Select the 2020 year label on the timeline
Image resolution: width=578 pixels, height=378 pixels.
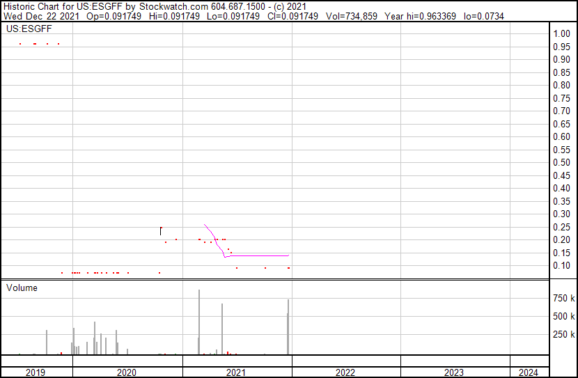[127, 372]
